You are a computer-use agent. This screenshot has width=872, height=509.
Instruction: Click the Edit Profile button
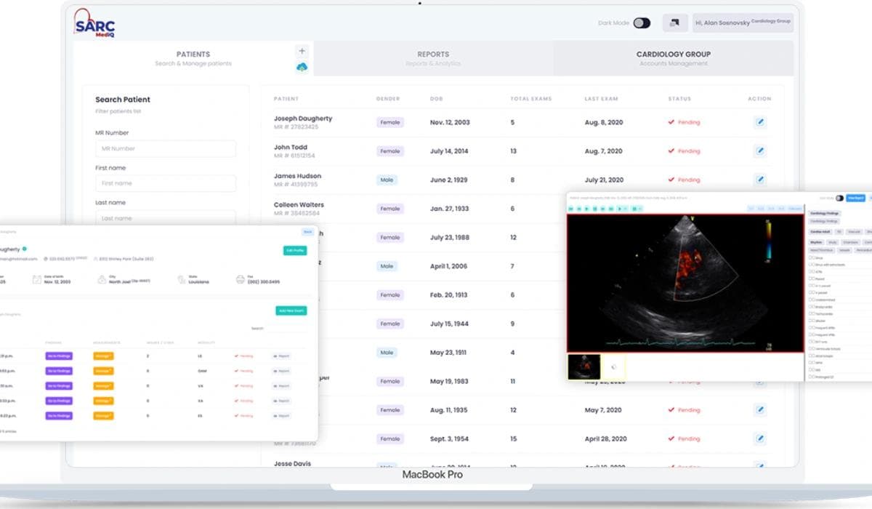(295, 250)
